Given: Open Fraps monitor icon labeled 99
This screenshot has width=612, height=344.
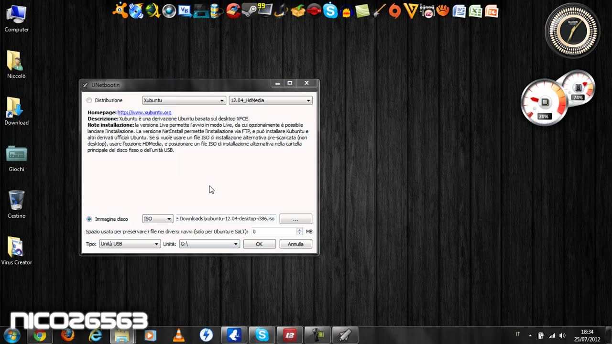Looking at the screenshot, I should pyautogui.click(x=265, y=11).
